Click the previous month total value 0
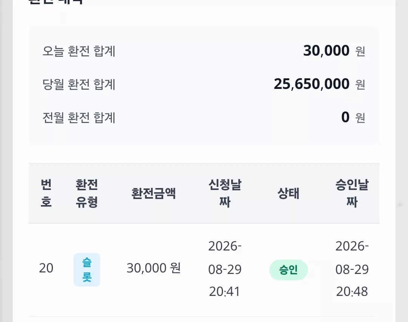Viewport: 408px width, 322px height. 345,117
